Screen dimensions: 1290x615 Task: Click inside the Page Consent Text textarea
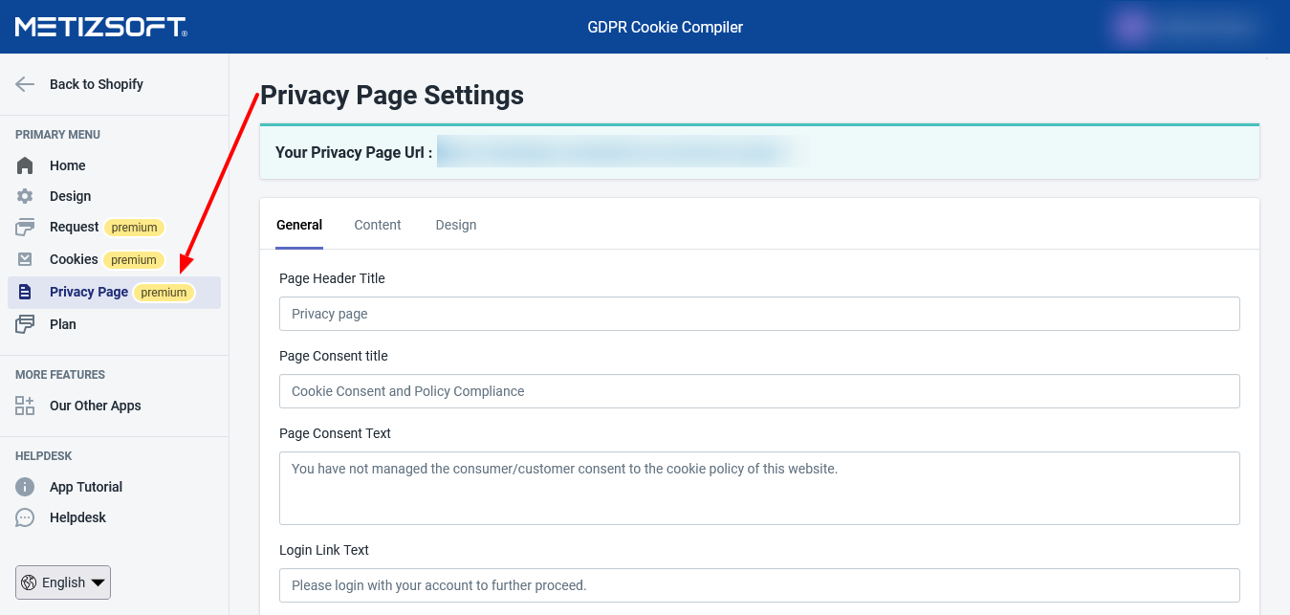pos(759,488)
